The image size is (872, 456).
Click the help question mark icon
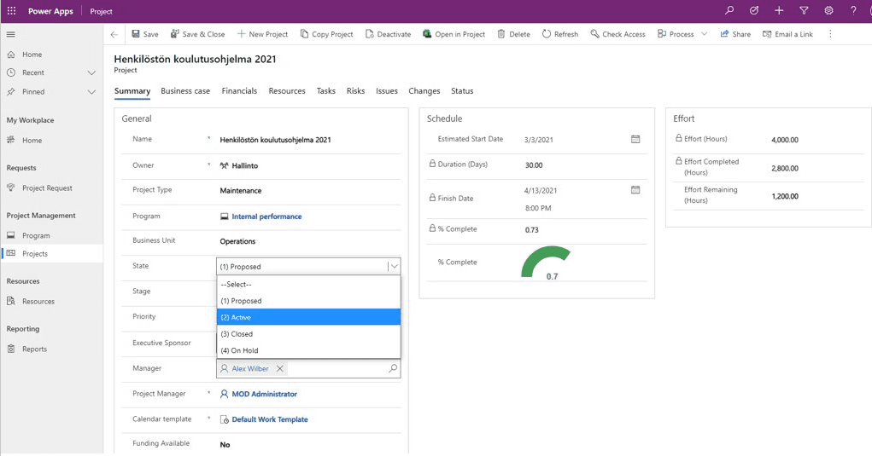(x=853, y=11)
